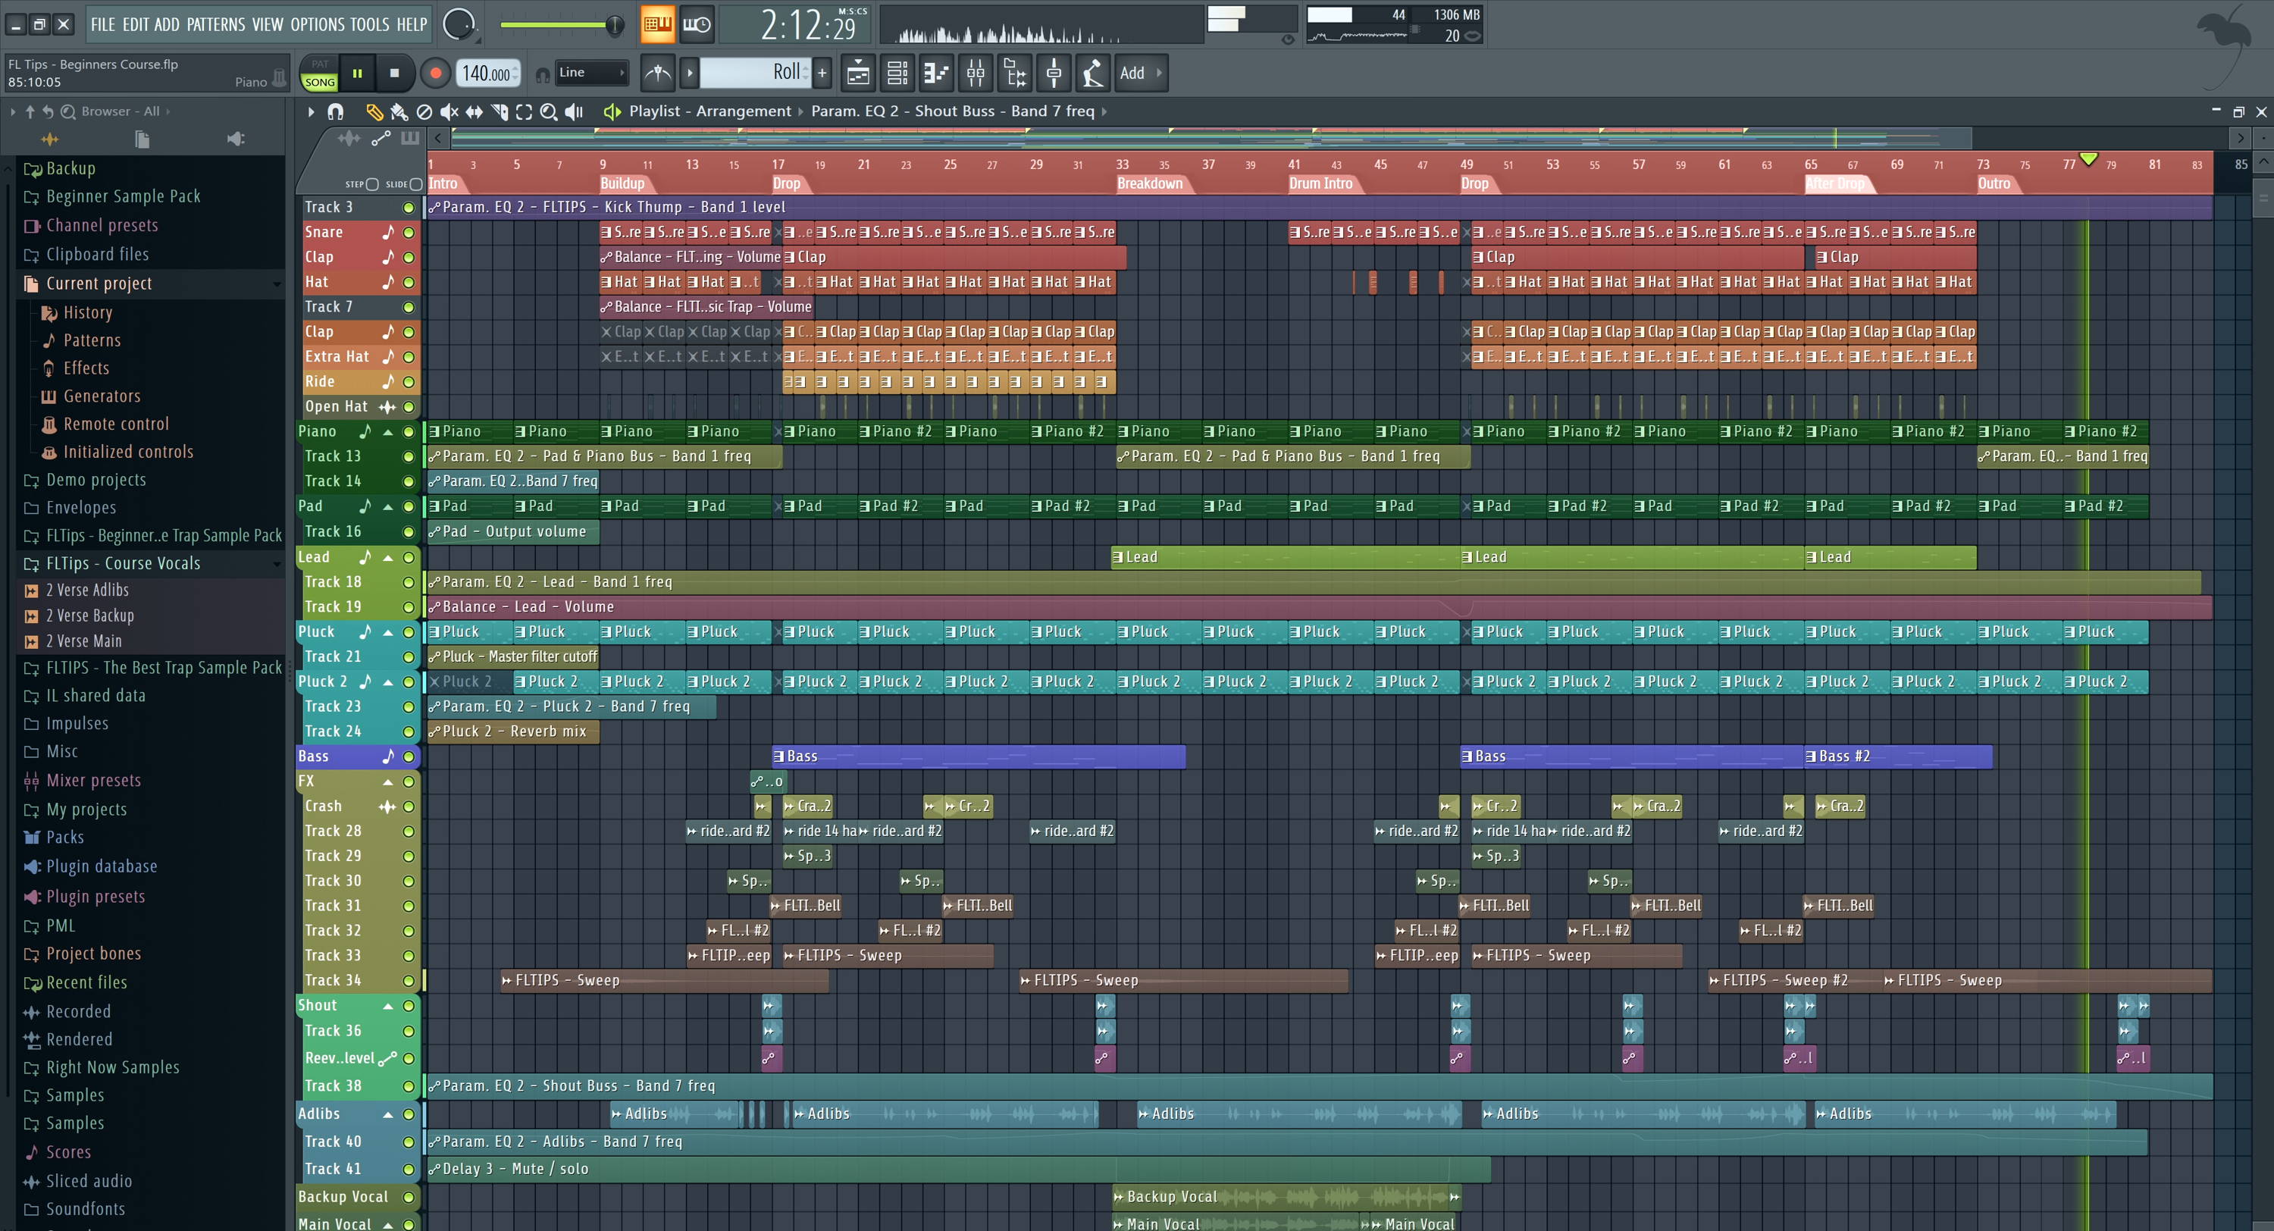Pause playback with the pause button
Screen dimensions: 2274x1231
click(358, 74)
